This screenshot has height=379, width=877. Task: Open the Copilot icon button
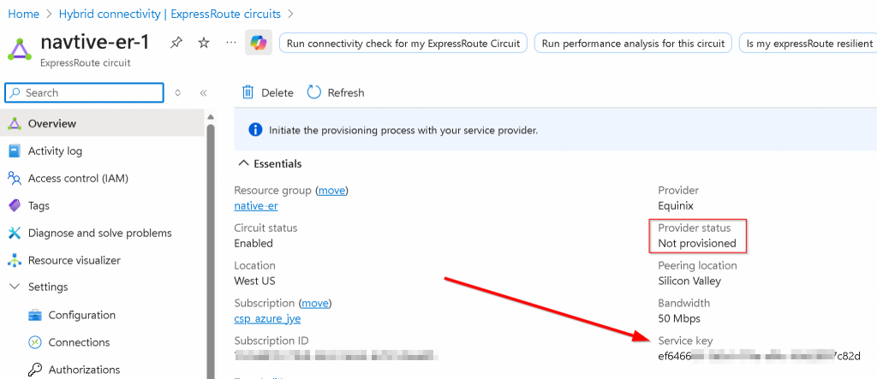(x=258, y=43)
